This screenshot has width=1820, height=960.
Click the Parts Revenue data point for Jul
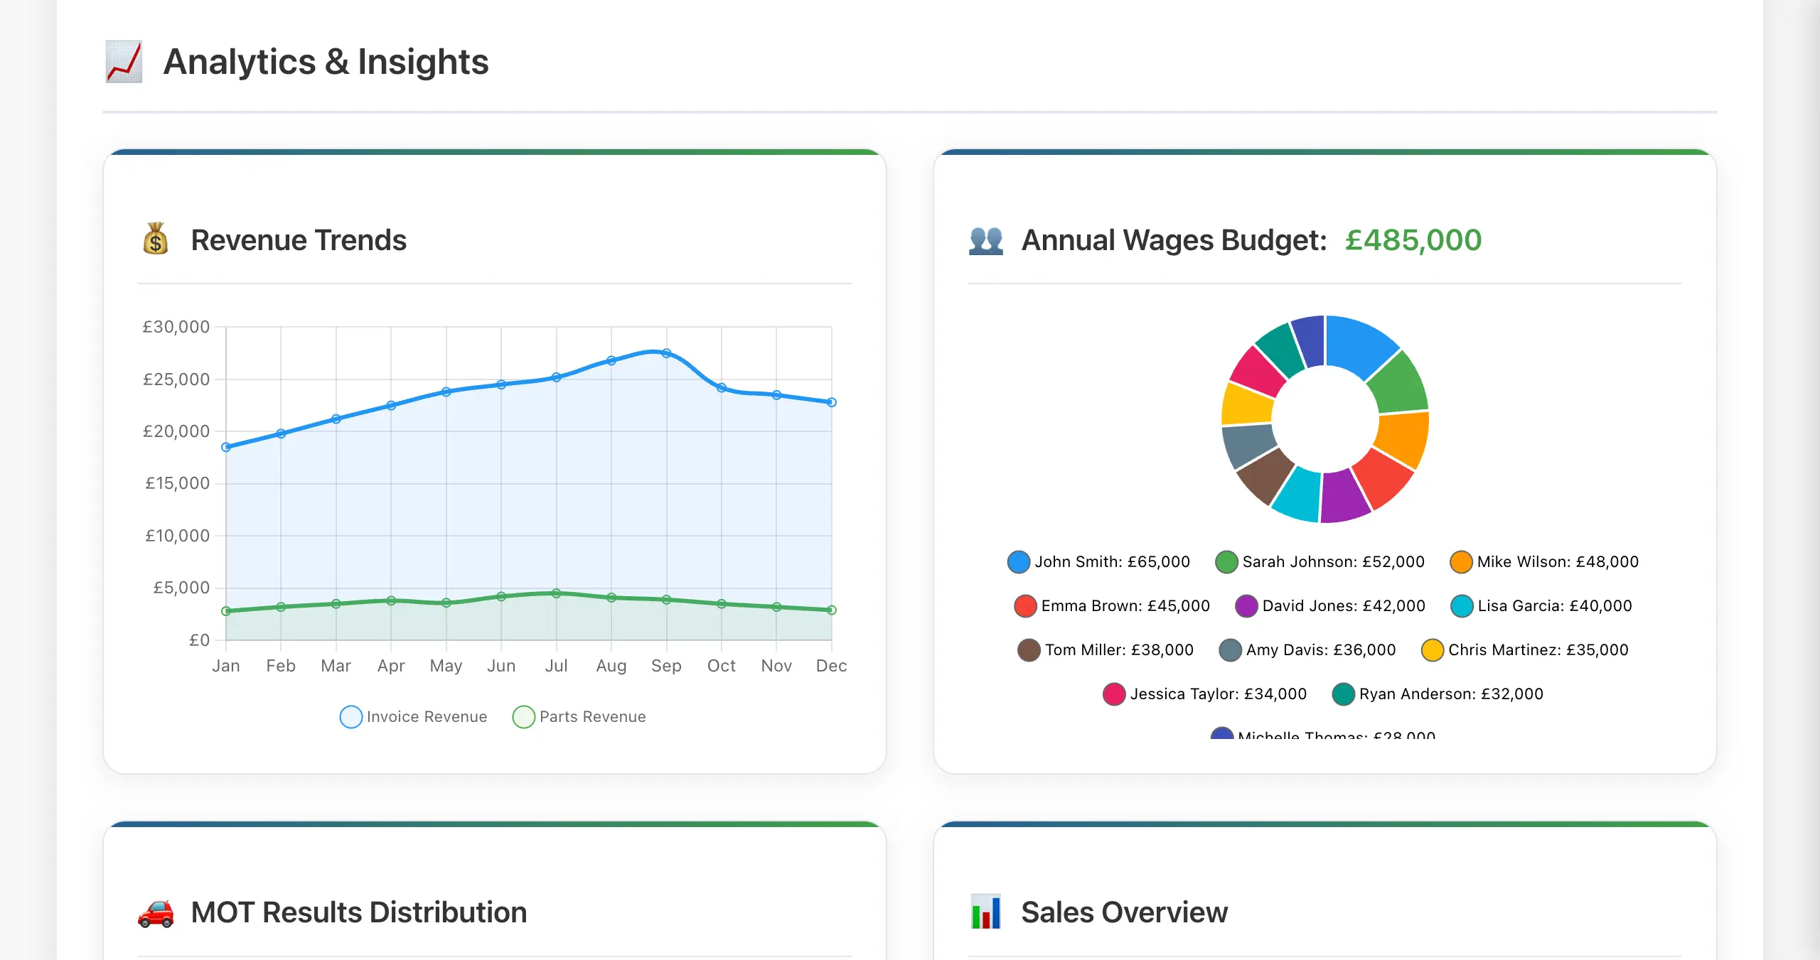[x=557, y=593]
